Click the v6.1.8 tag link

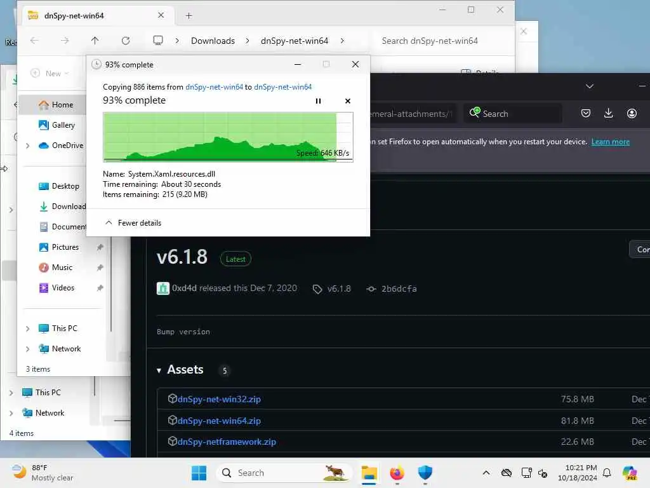pos(333,289)
